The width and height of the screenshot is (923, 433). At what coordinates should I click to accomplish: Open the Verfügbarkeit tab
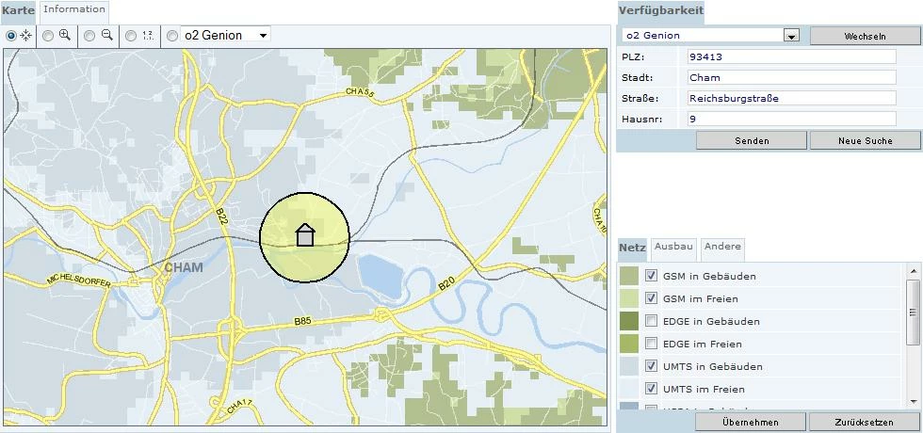point(660,10)
